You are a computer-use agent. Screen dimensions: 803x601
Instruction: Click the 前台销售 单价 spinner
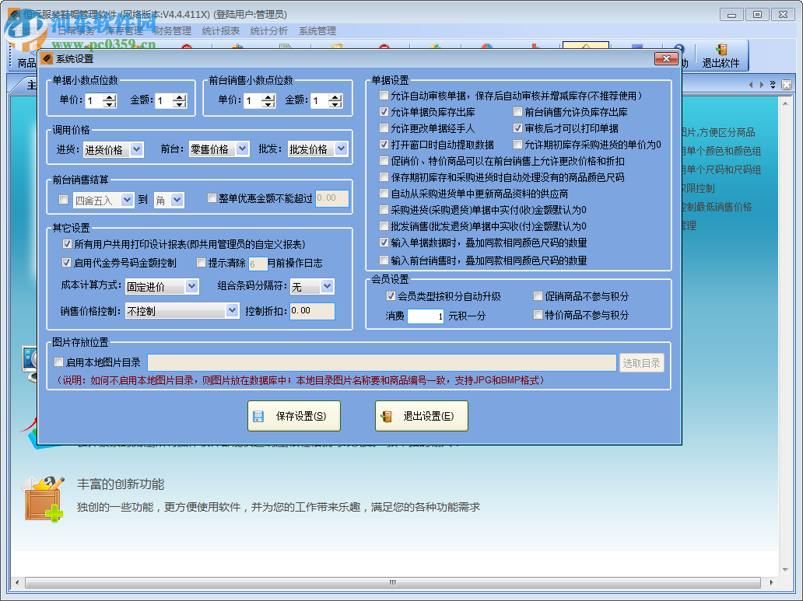click(268, 101)
